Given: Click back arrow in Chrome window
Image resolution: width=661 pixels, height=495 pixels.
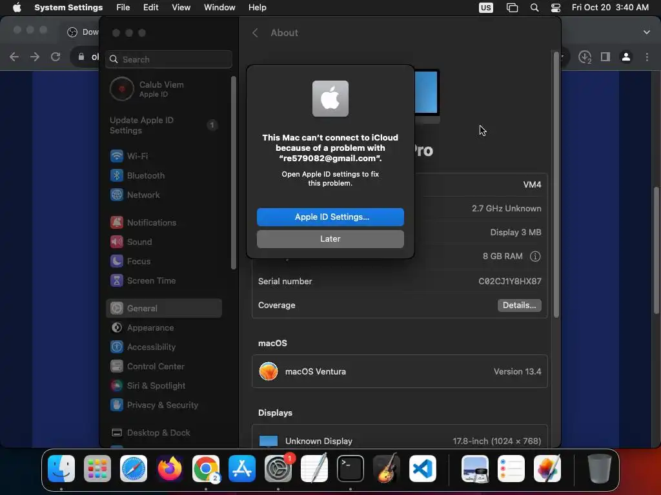Looking at the screenshot, I should tap(14, 57).
